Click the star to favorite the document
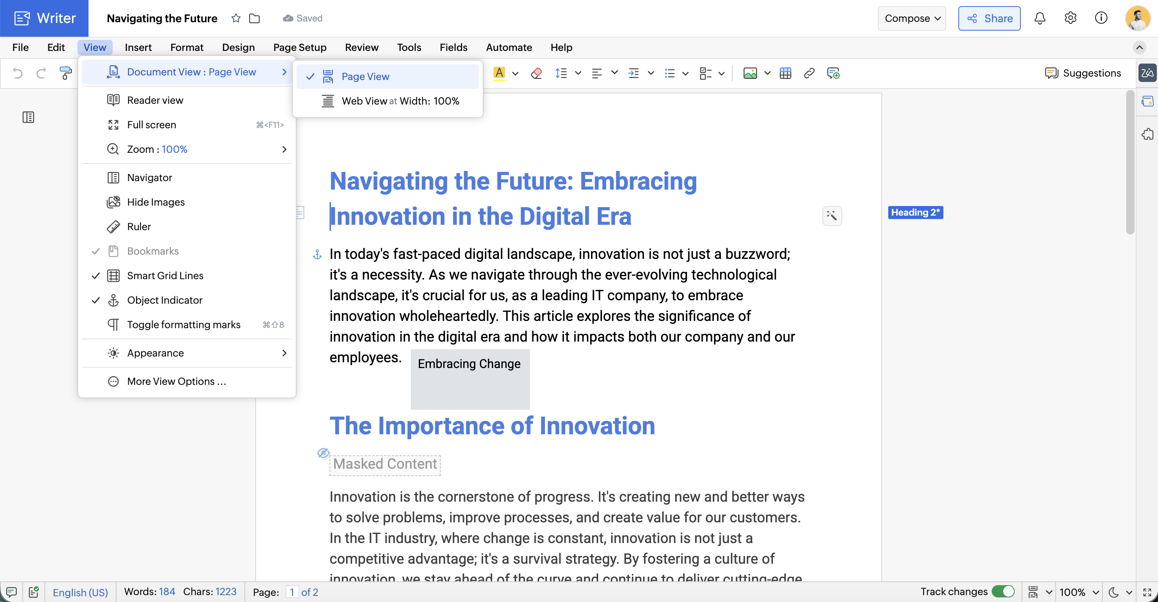This screenshot has width=1158, height=602. (236, 18)
